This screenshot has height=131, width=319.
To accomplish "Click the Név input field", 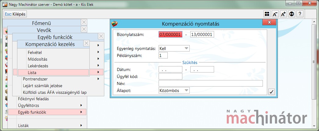I will [210, 83].
